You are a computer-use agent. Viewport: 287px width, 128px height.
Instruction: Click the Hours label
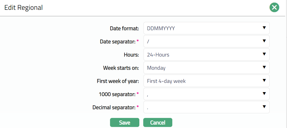(x=131, y=55)
